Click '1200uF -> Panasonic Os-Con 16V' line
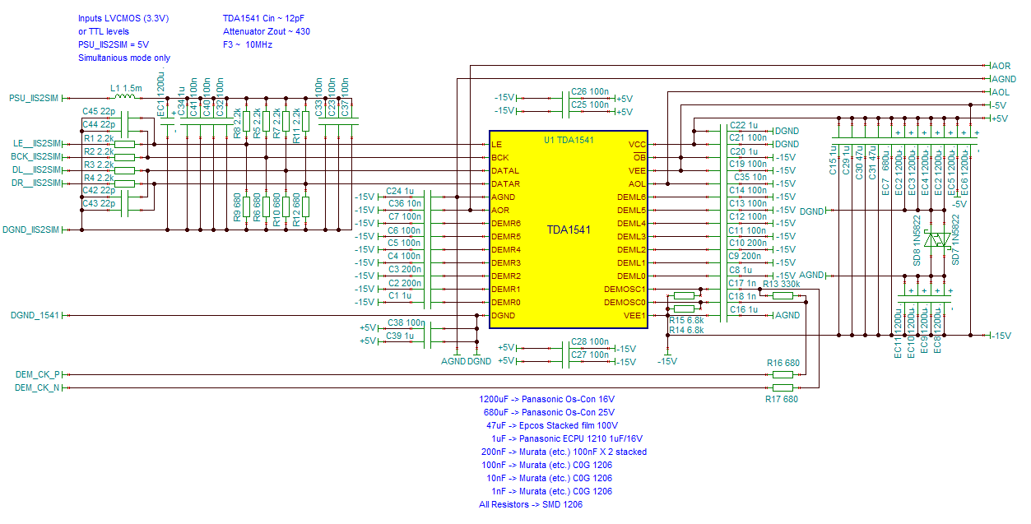The image size is (1031, 524). 548,399
